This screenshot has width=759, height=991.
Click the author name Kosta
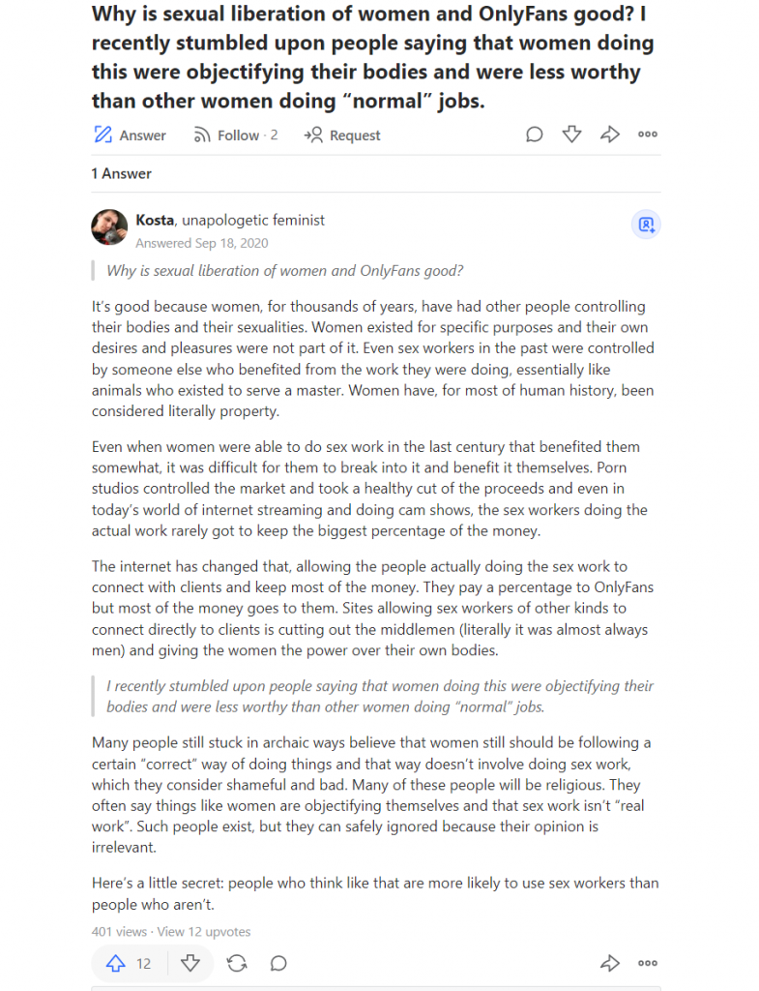click(155, 220)
